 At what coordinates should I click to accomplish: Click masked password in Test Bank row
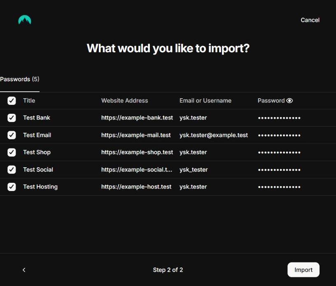[x=279, y=118]
